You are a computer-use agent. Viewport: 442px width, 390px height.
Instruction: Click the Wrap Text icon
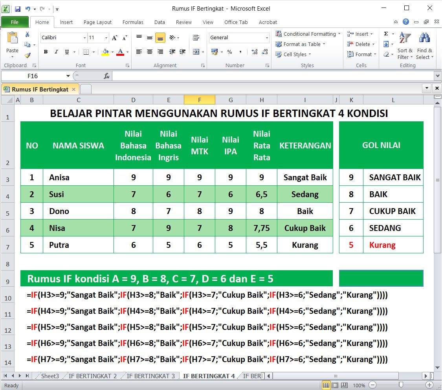click(x=196, y=37)
